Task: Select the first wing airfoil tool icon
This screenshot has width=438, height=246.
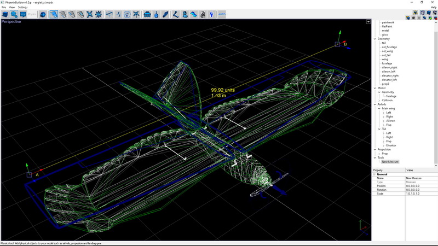Action: tap(55, 14)
